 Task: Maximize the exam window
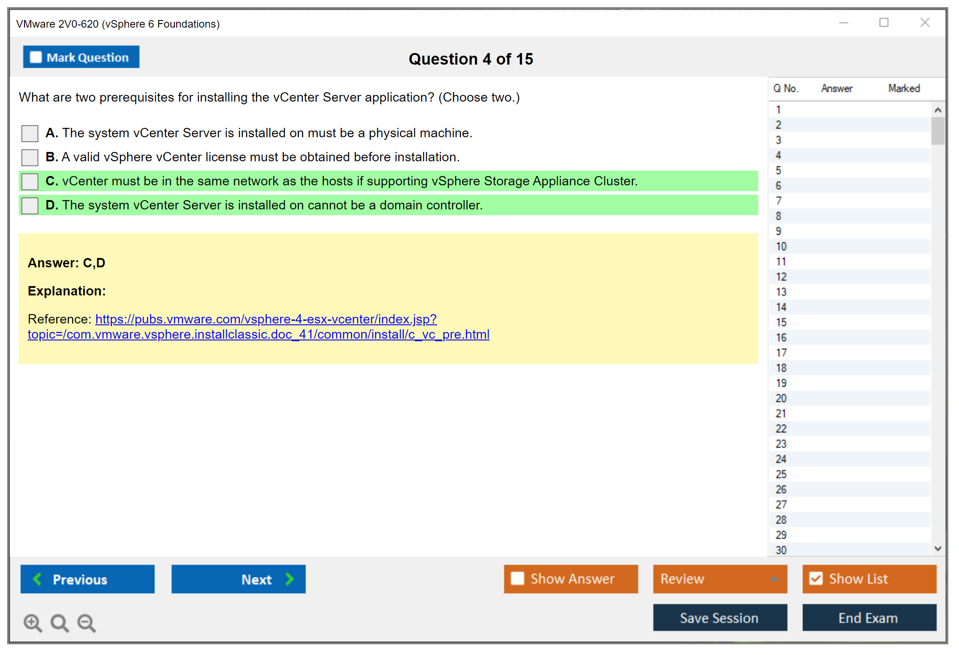[x=884, y=23]
